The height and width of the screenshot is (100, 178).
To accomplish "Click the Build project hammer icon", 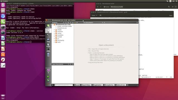I will point(48,84).
